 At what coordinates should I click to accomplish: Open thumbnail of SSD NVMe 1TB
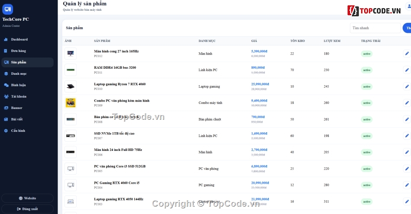[x=71, y=136]
